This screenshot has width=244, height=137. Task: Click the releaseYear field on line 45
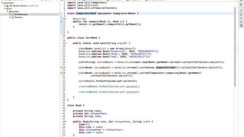pos(98,113)
